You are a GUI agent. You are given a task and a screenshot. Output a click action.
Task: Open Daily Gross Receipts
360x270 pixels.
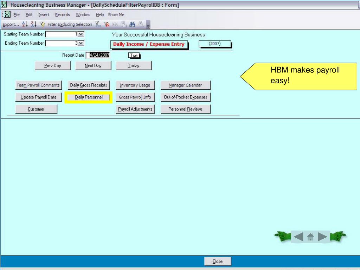89,85
